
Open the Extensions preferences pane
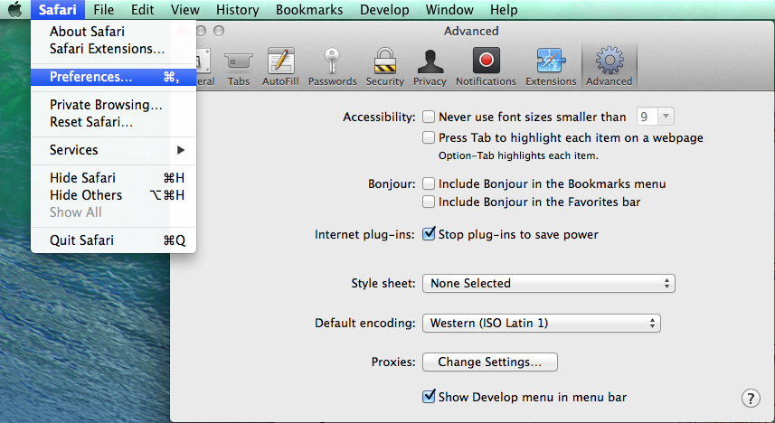pyautogui.click(x=551, y=68)
